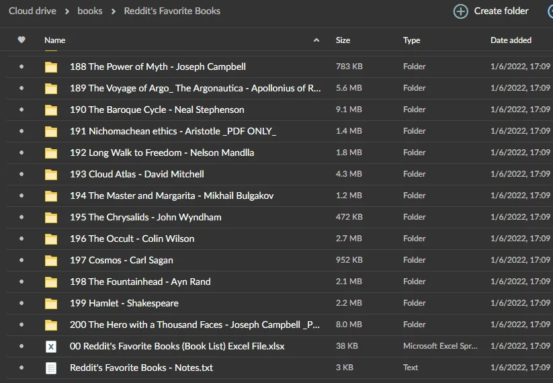Click folder icon for 200 The Hero with a Thousand Faces
Screen dimensions: 553x383
tap(51, 325)
